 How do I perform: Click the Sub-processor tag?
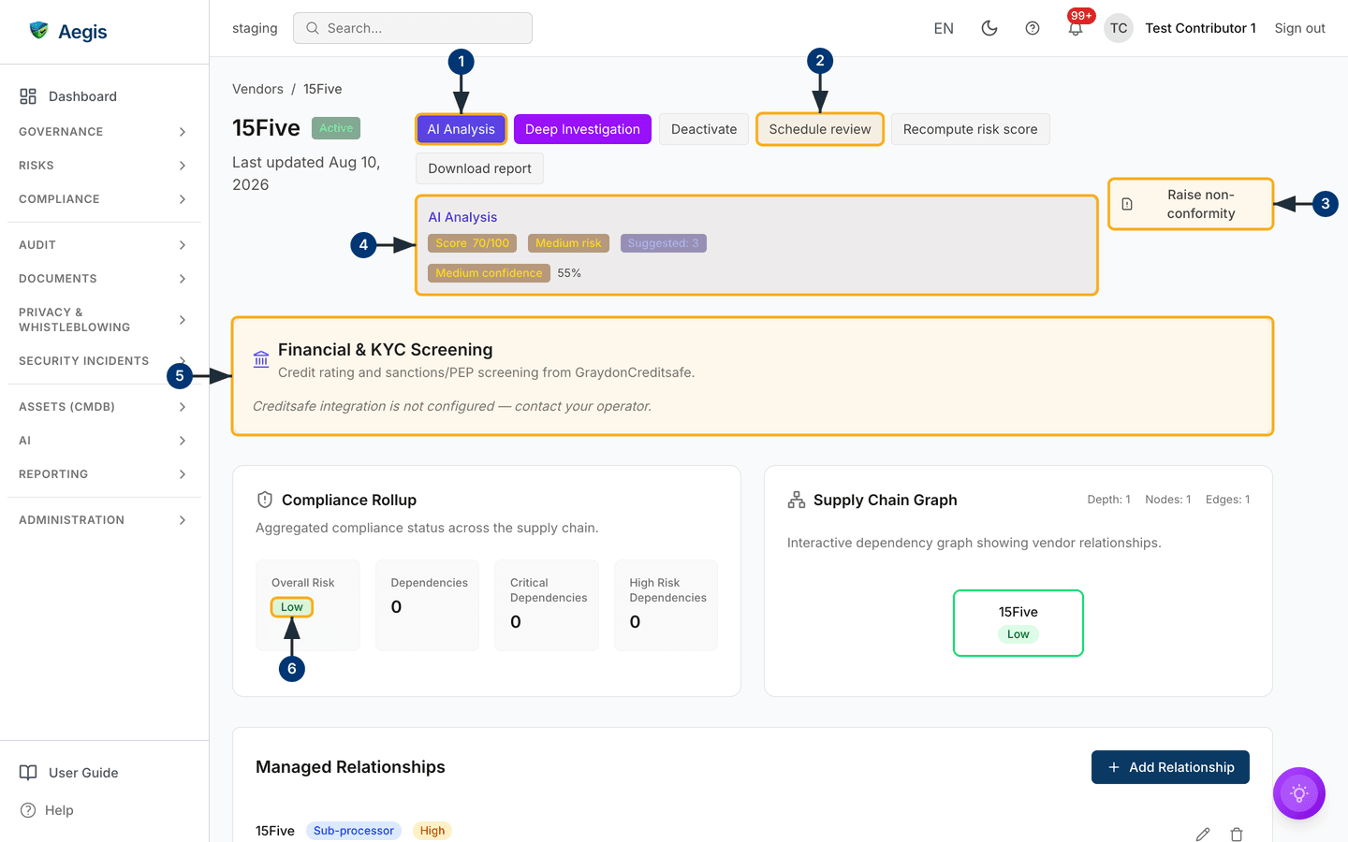point(354,831)
